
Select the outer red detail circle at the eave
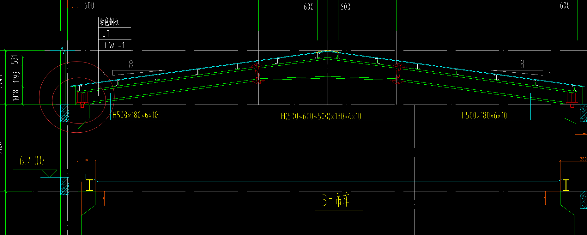coord(77,97)
